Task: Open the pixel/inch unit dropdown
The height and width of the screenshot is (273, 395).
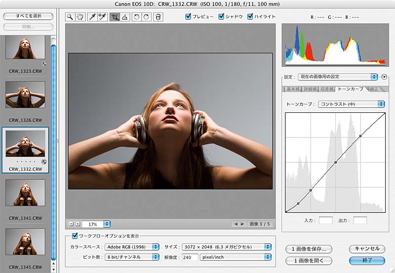Action: [x=236, y=257]
